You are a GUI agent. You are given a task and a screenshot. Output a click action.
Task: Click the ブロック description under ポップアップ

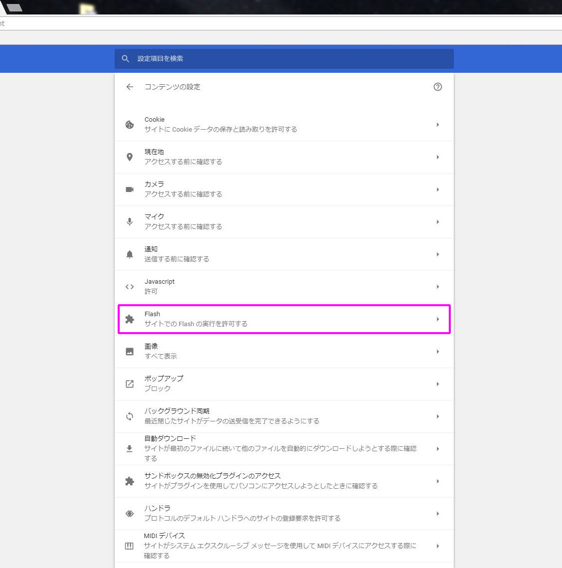pos(157,388)
